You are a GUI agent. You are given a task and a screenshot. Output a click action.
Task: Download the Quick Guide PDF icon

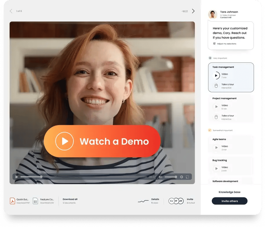click(12, 201)
